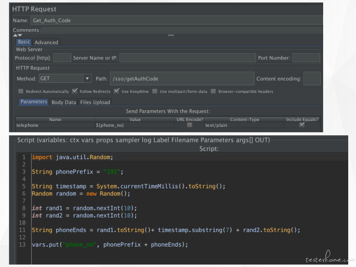Click line number 10 in script gutter

tap(22, 223)
